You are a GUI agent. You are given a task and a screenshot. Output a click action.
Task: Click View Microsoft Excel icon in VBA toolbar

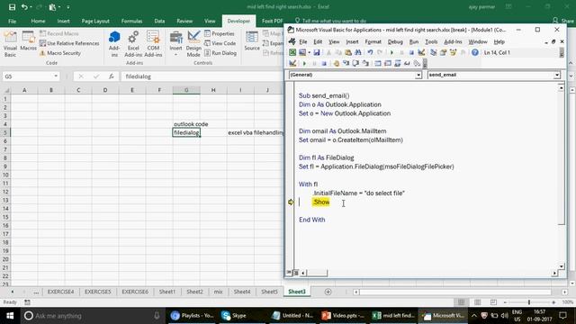(x=292, y=52)
